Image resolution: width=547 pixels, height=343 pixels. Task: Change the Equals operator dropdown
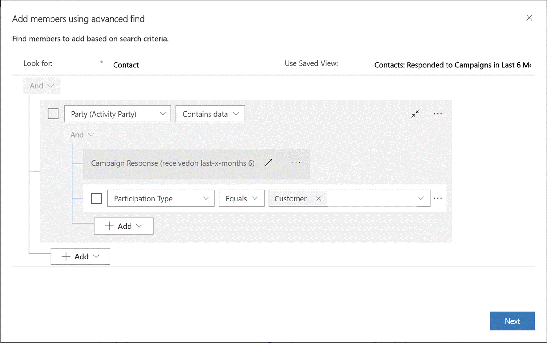point(241,198)
